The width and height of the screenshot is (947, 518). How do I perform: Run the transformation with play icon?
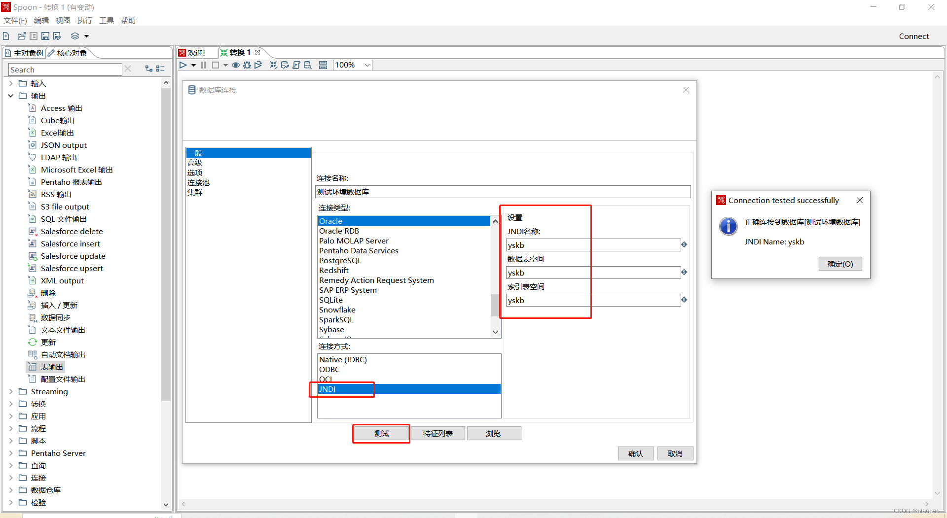pyautogui.click(x=183, y=65)
